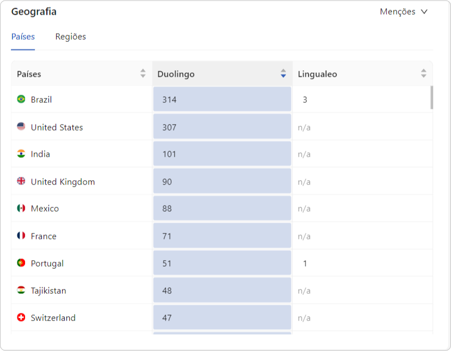Click the Brazil flag icon
The height and width of the screenshot is (351, 451).
(x=21, y=99)
